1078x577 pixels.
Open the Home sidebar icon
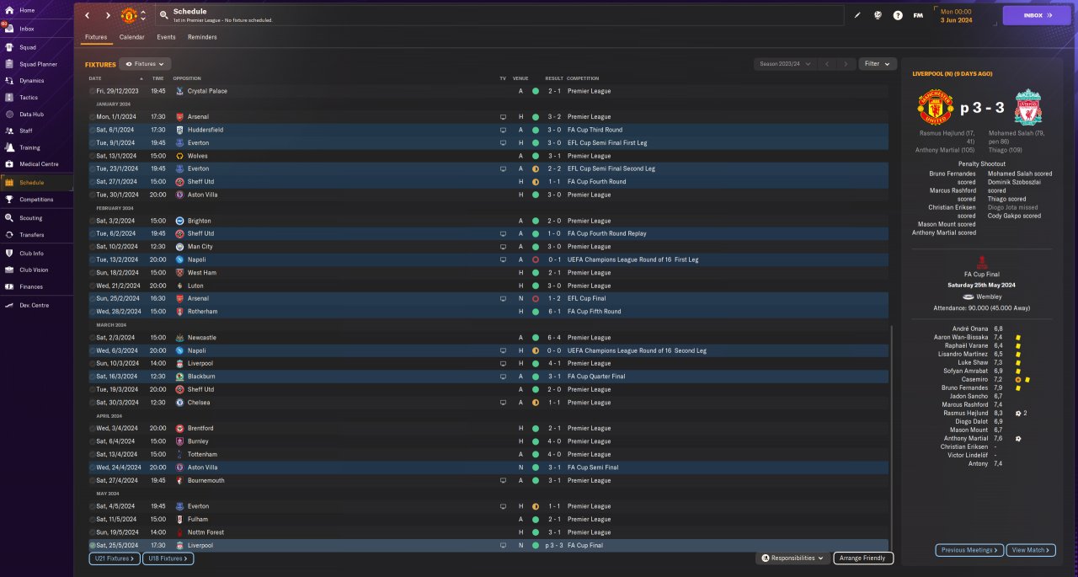tap(9, 10)
